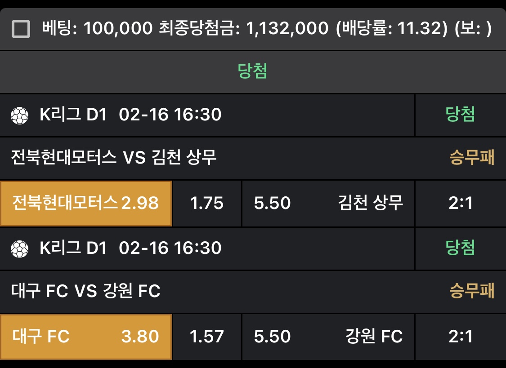
Task: Open the 대구 FC VS 강원 FC matchup
Action: 85,291
